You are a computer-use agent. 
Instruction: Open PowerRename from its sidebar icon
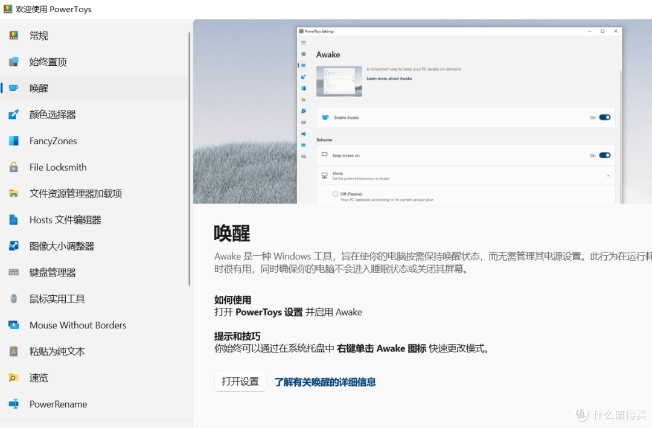[x=14, y=404]
